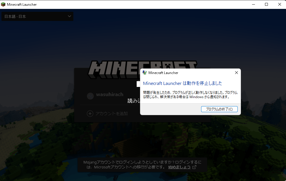Click the external link icon after 始めましょう

195,167
